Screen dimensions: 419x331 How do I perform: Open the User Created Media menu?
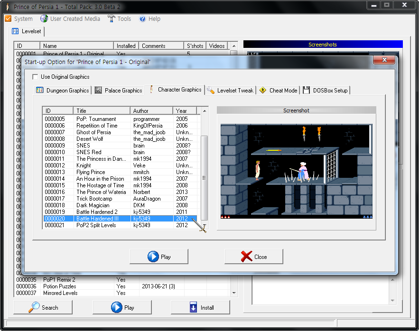pos(70,18)
